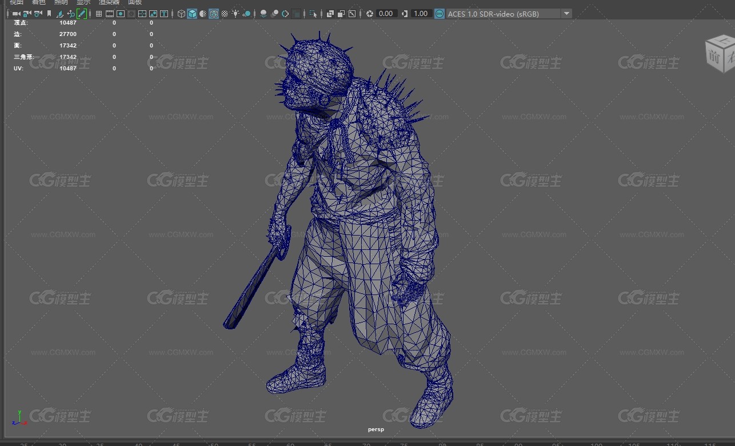
Task: Click the 三角形 triangles label
Action: click(23, 57)
